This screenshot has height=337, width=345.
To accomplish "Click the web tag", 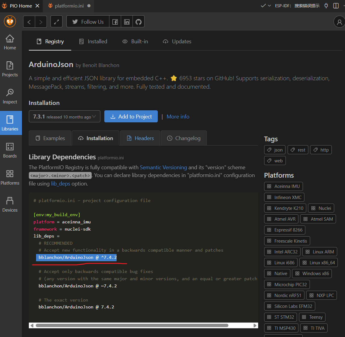I will pos(275,161).
